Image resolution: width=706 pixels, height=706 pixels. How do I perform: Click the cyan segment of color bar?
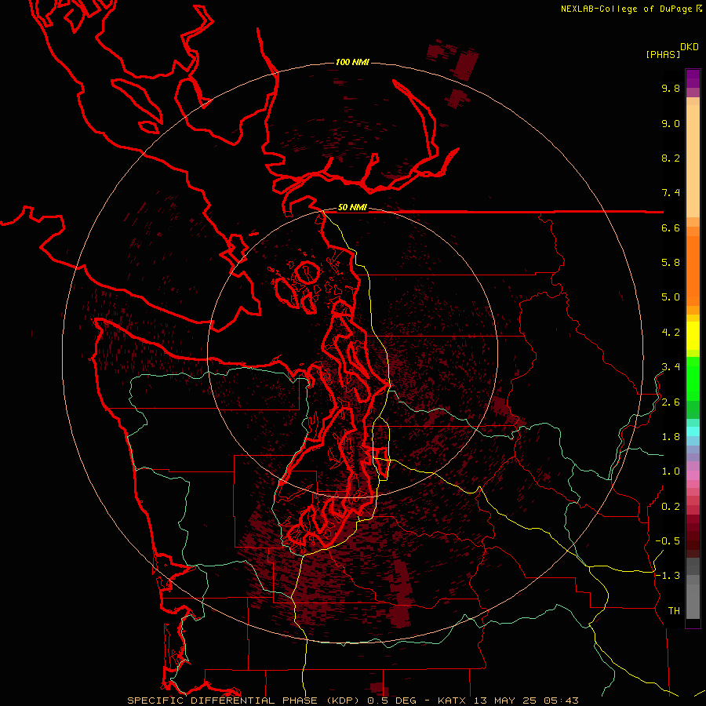693,431
